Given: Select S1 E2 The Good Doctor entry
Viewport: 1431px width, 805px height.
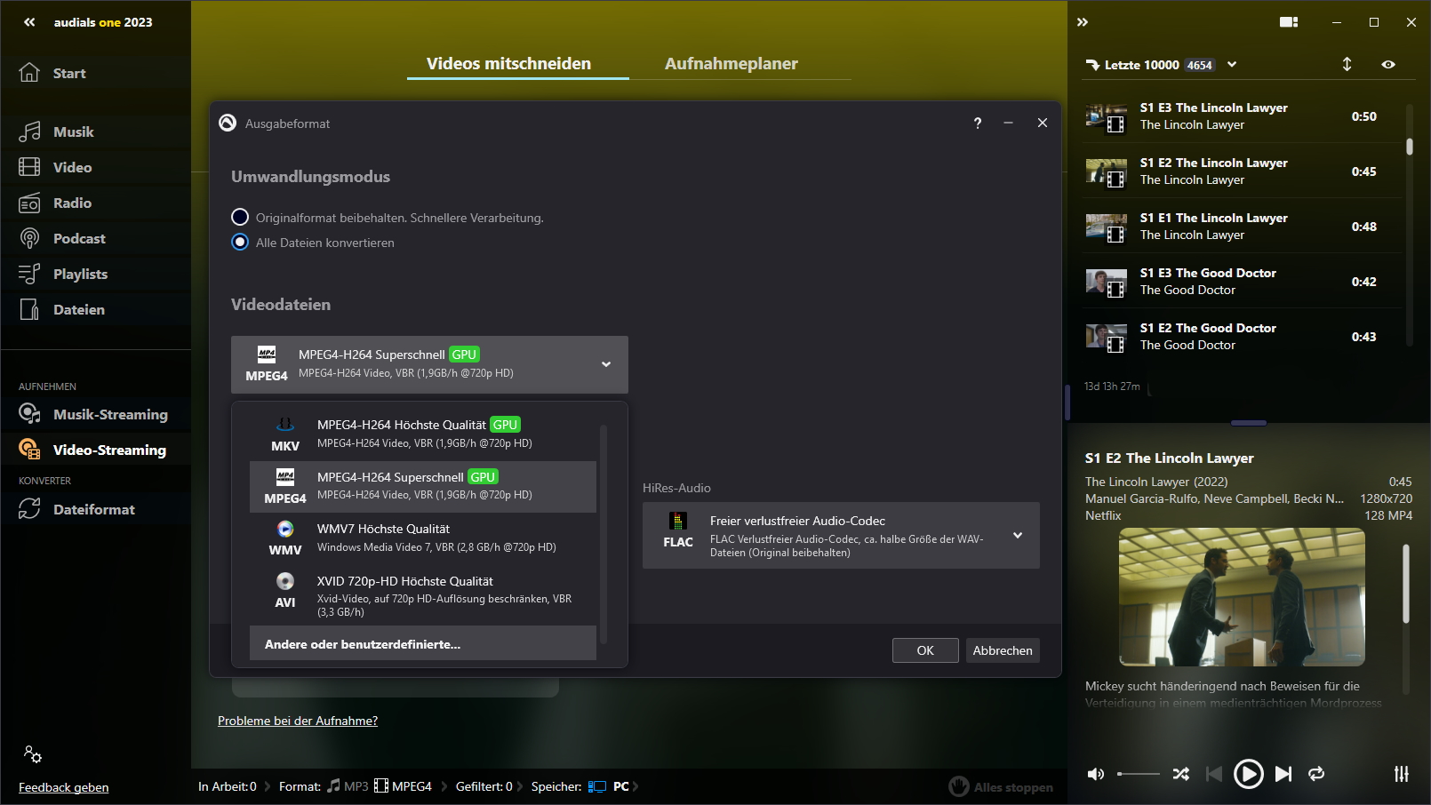Looking at the screenshot, I should tap(1242, 337).
